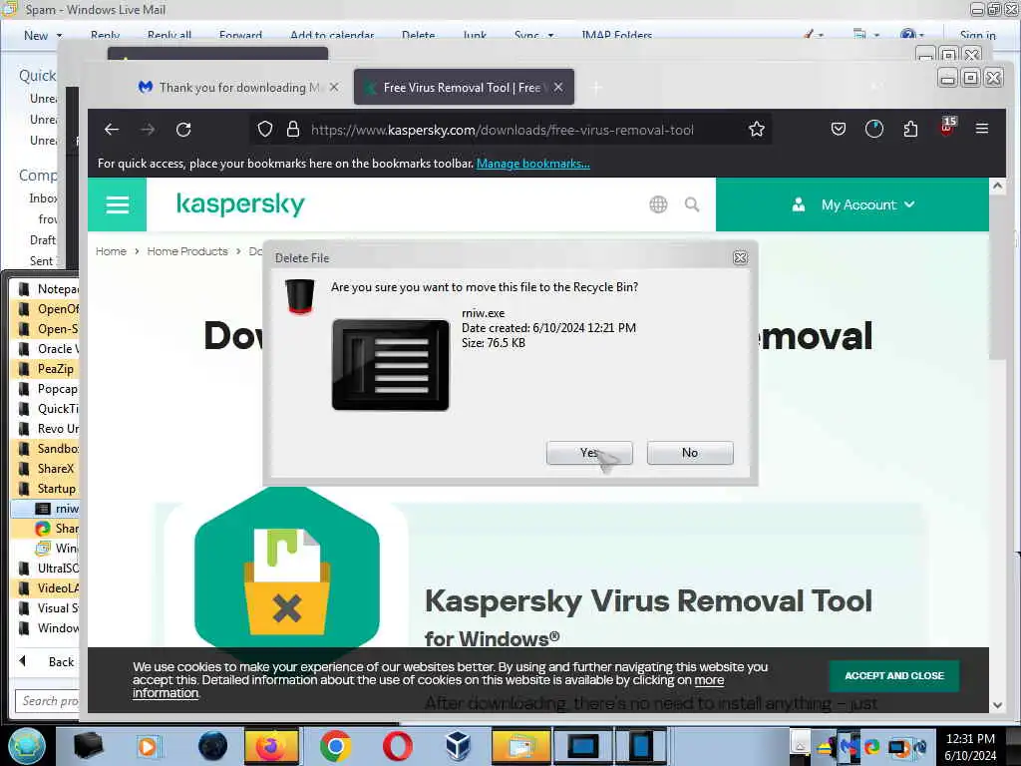Open a new Firefox tab
1021x766 pixels.
[596, 88]
